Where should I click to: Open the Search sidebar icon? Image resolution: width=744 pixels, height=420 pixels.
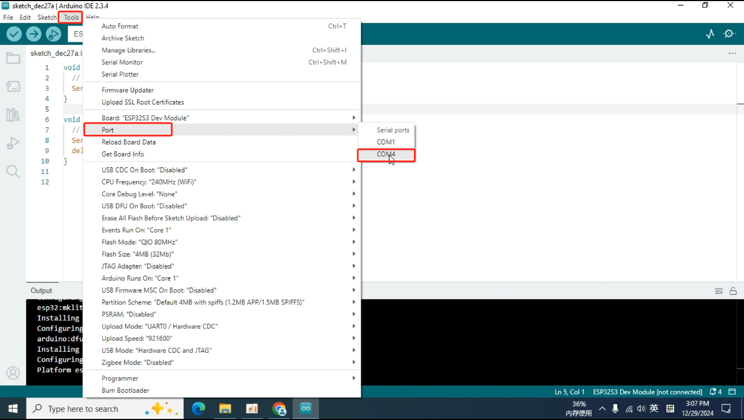point(13,172)
